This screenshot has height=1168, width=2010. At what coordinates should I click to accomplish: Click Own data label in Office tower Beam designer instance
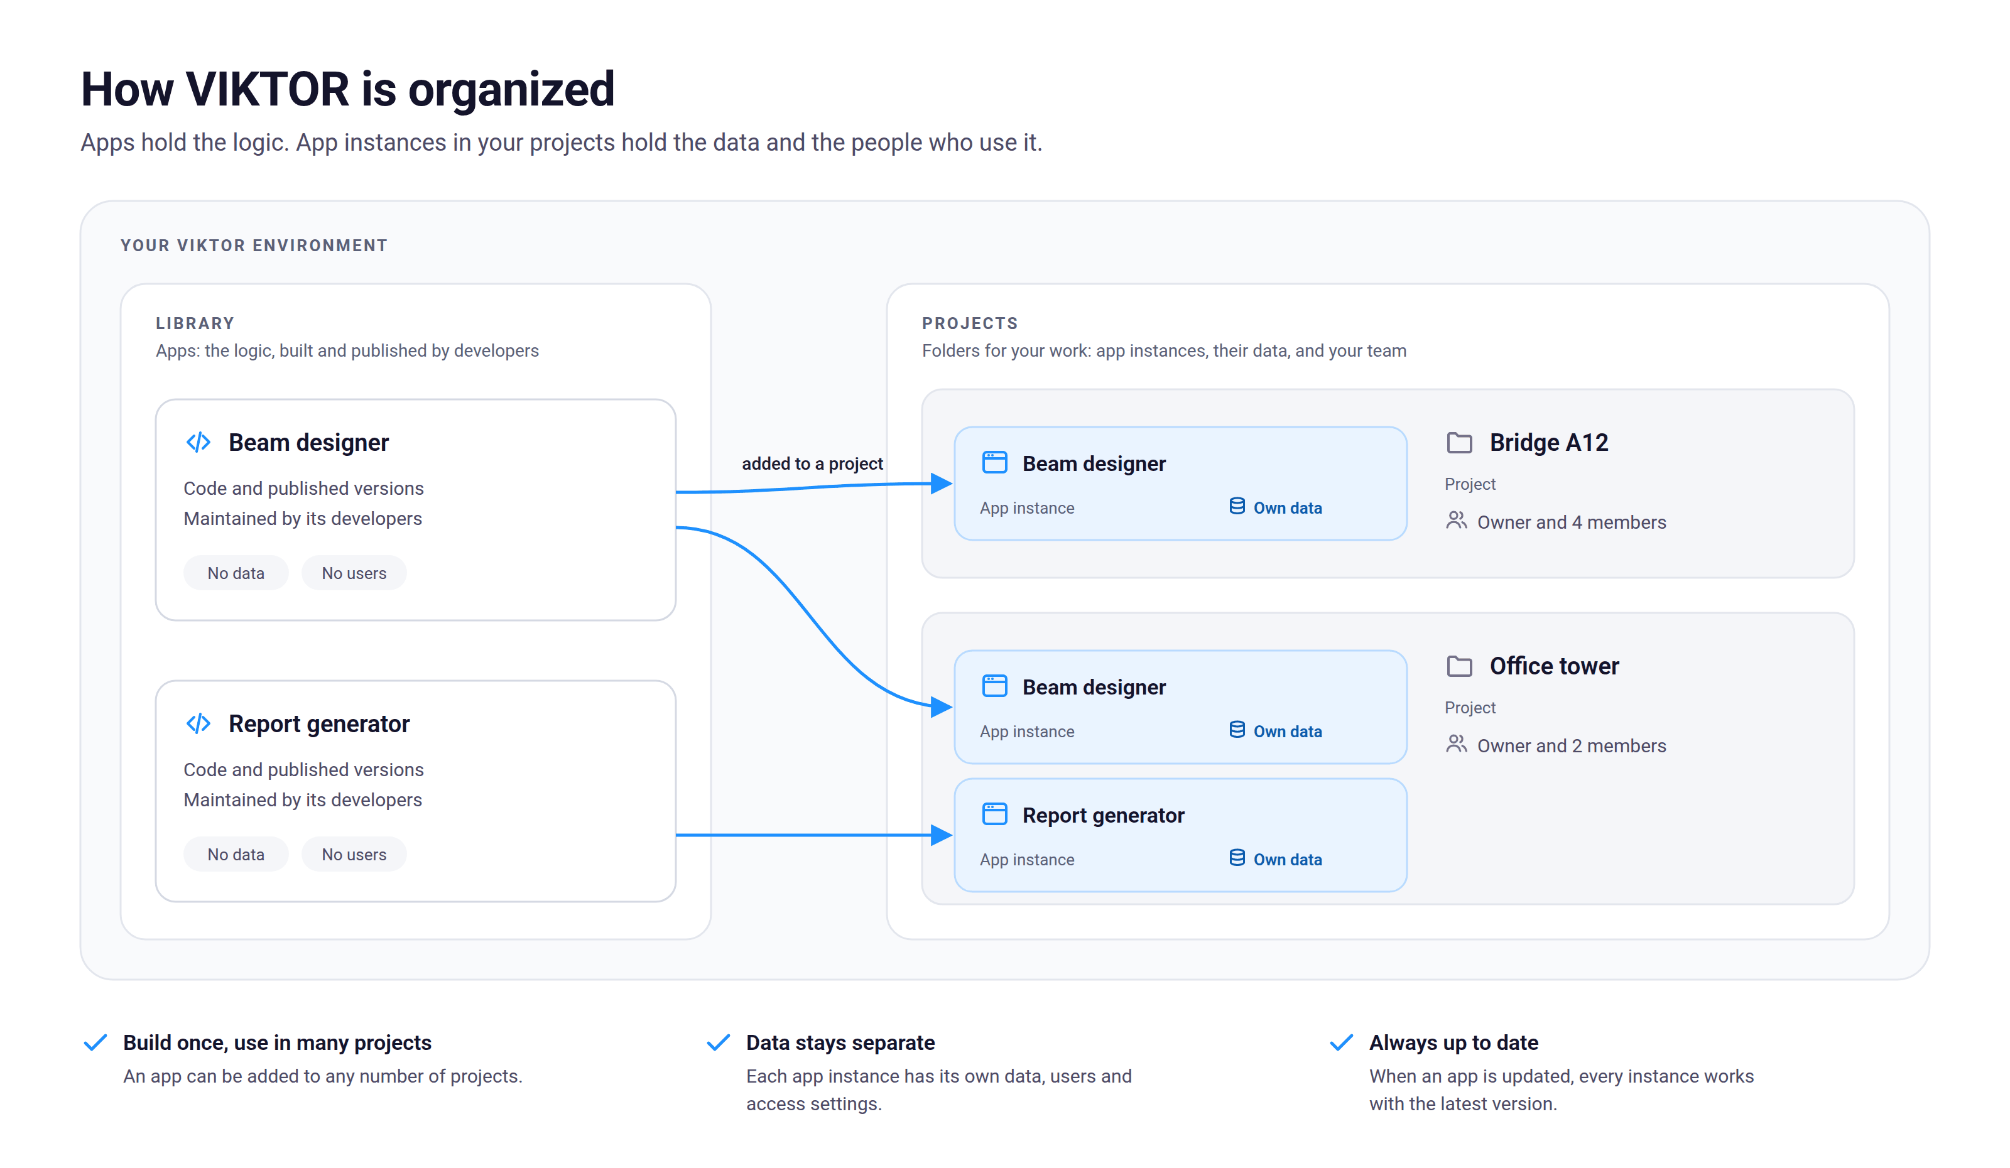1288,732
